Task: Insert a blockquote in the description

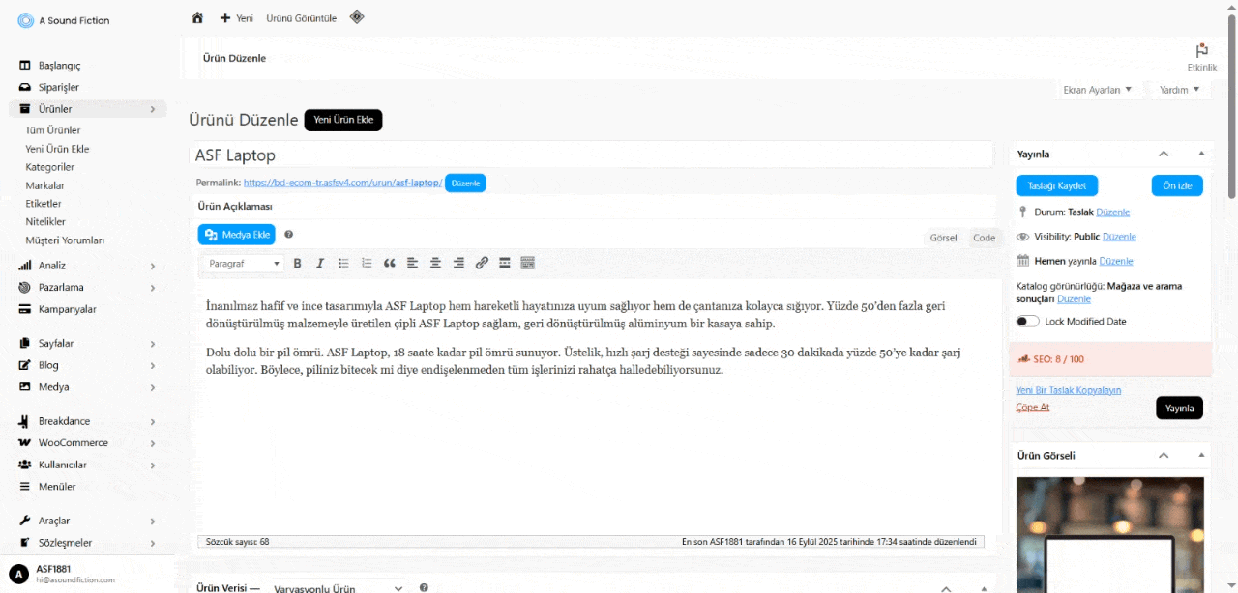Action: tap(390, 263)
